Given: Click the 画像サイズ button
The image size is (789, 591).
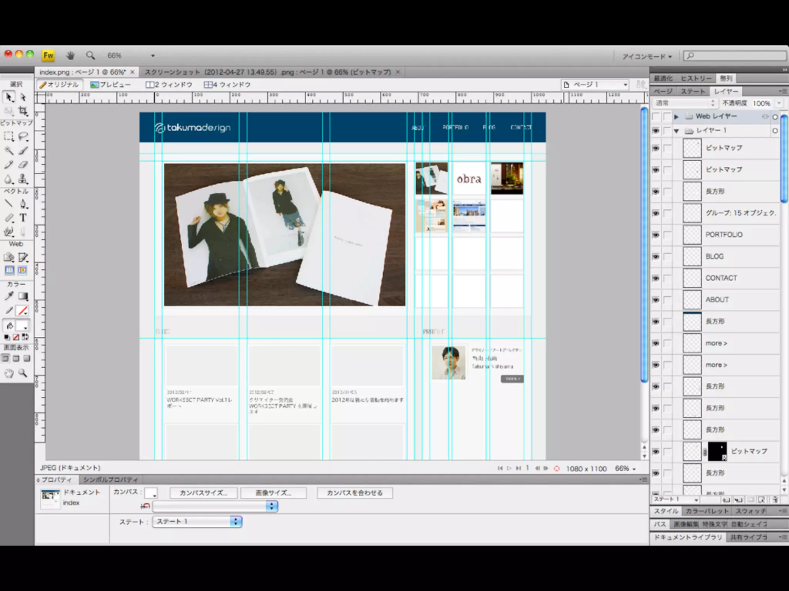Looking at the screenshot, I should click(273, 493).
